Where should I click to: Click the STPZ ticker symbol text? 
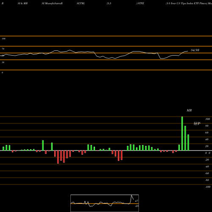pyautogui.click(x=141, y=3)
